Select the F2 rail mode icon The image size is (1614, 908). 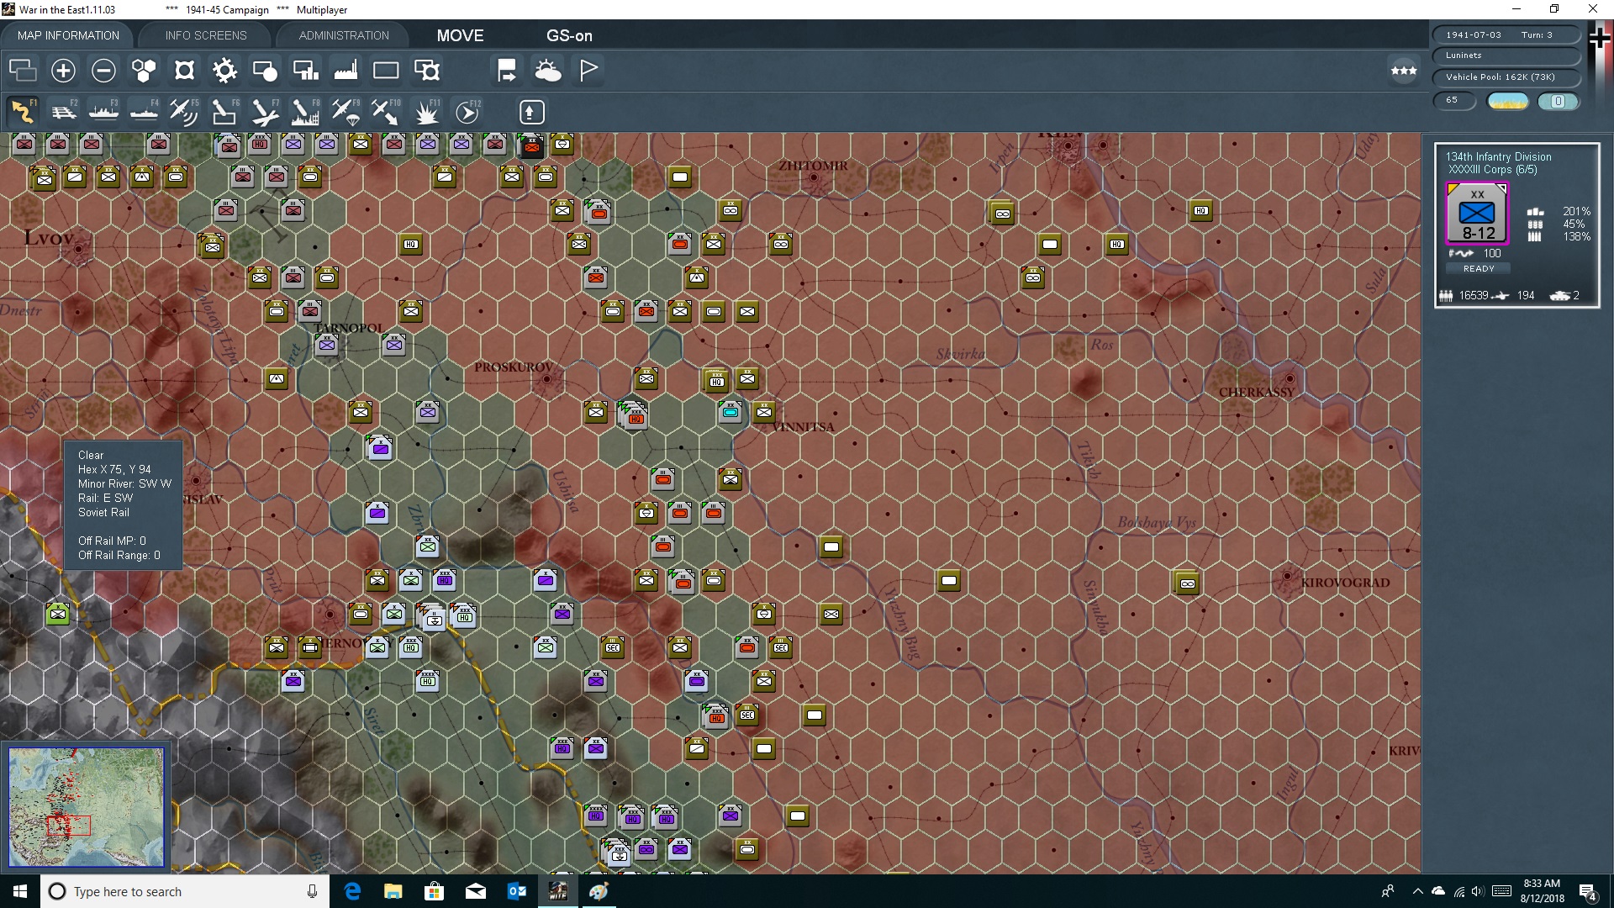click(x=63, y=112)
